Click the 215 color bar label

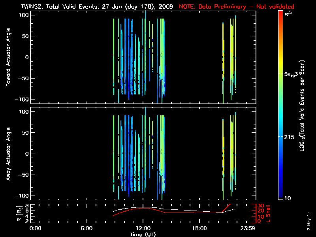(290, 136)
